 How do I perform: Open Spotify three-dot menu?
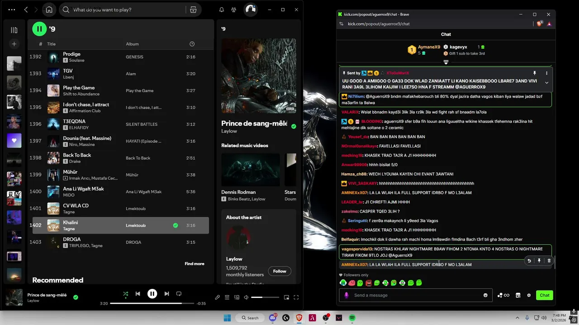12,9
